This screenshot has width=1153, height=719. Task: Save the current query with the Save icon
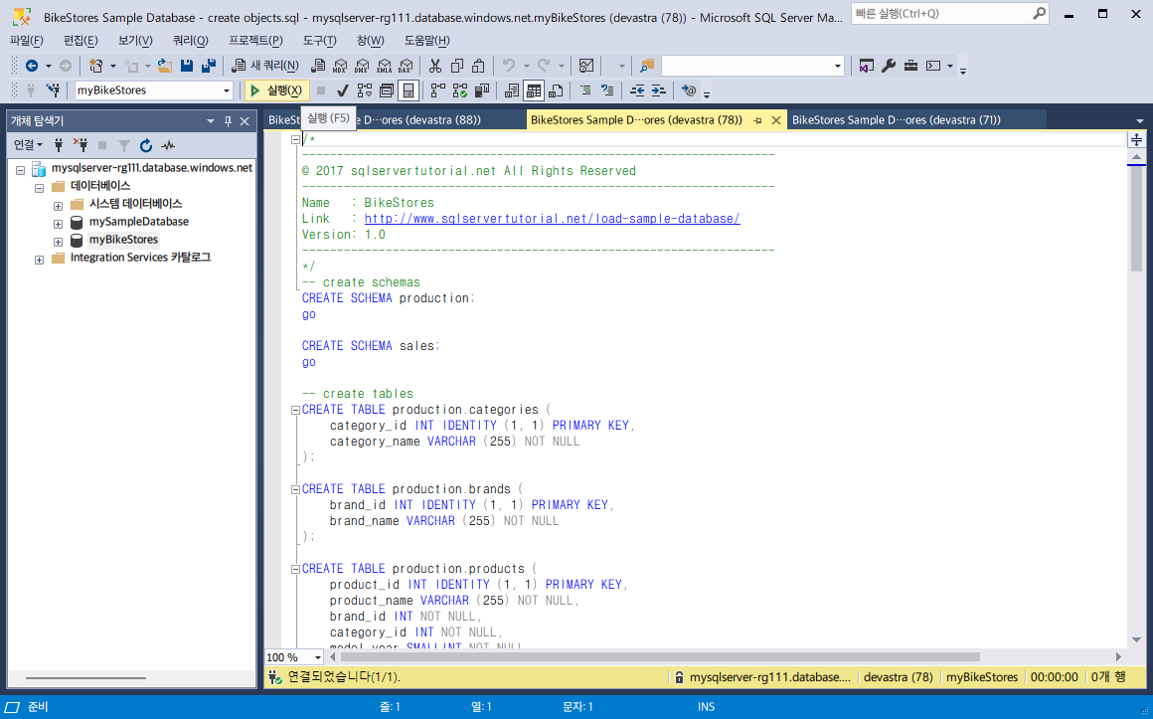tap(187, 67)
